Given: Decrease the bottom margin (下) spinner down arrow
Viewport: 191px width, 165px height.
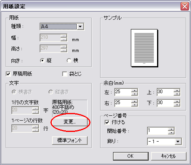Looking at the screenshot, I should (x=177, y=104).
